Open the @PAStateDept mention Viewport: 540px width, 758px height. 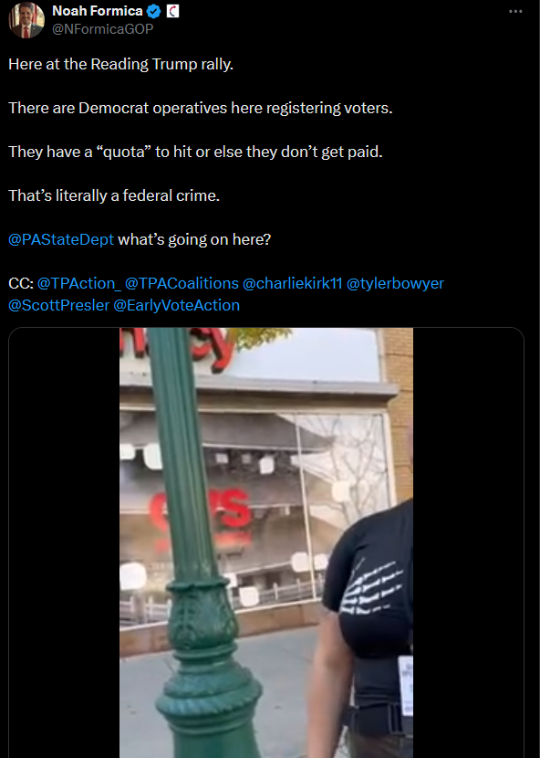point(61,239)
